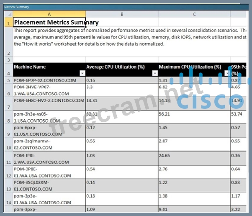Select the column B header

[x=122, y=14]
